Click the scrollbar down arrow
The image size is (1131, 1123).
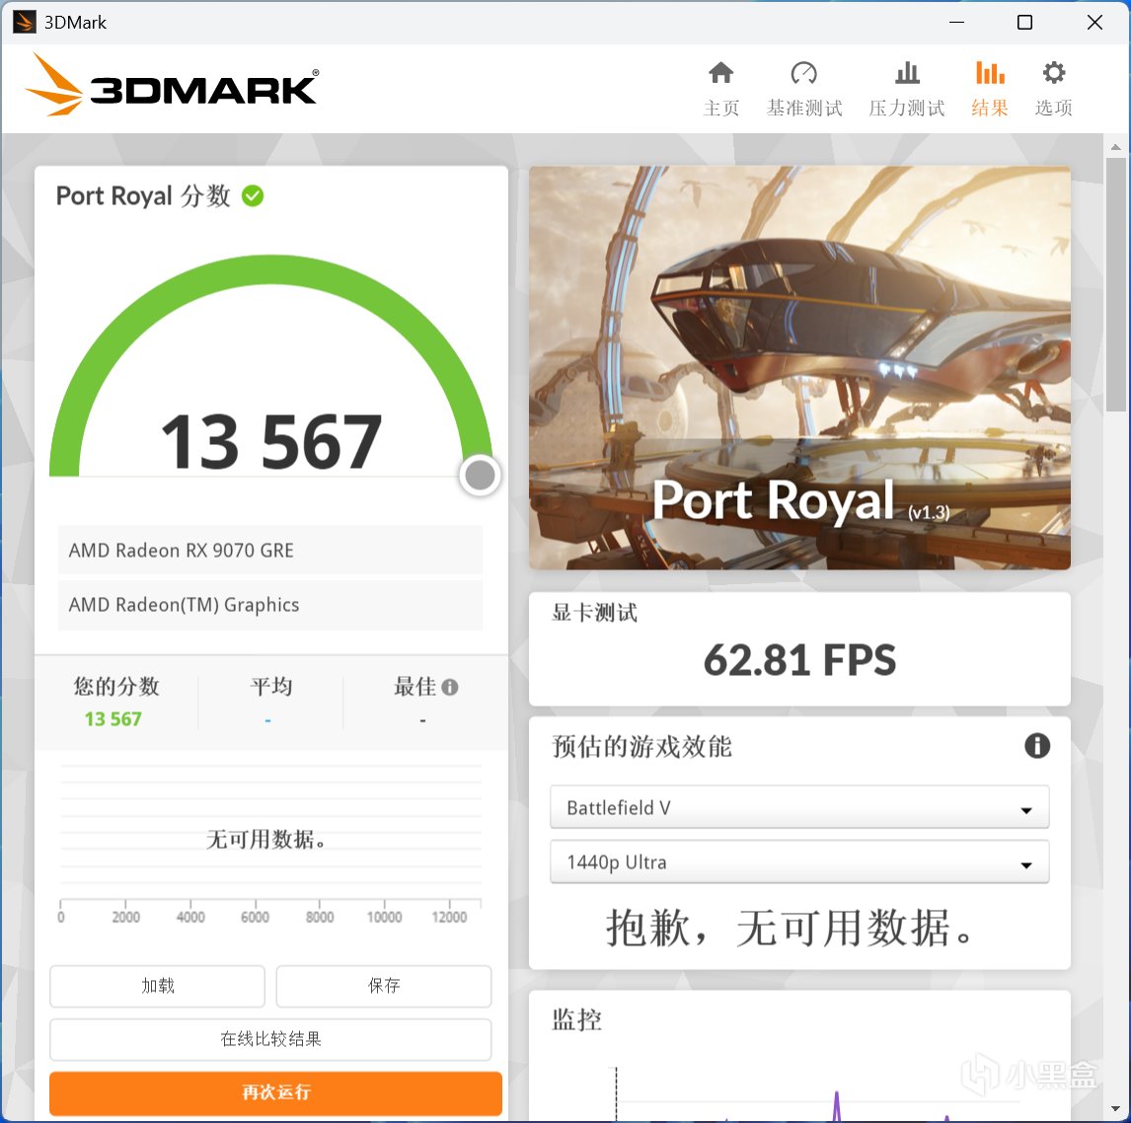coord(1116,1108)
